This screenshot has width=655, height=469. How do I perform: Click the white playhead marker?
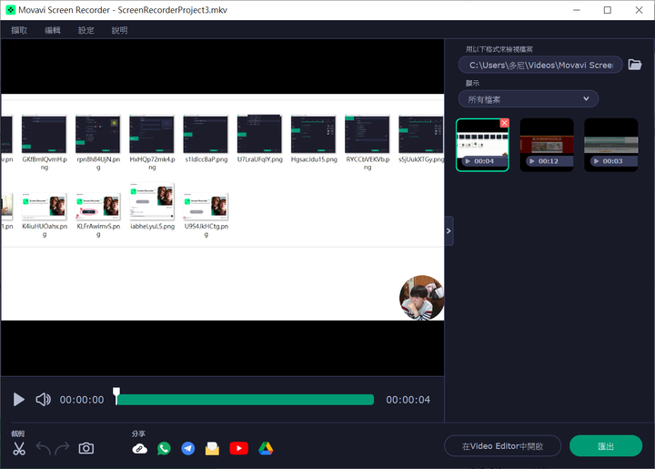click(116, 395)
